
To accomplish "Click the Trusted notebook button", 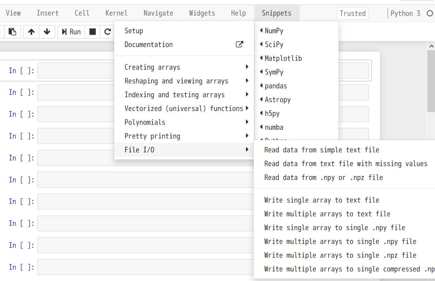I will [x=352, y=13].
